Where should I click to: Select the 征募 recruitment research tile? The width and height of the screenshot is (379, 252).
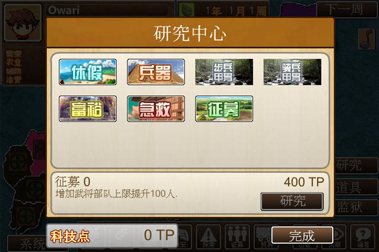click(x=224, y=109)
